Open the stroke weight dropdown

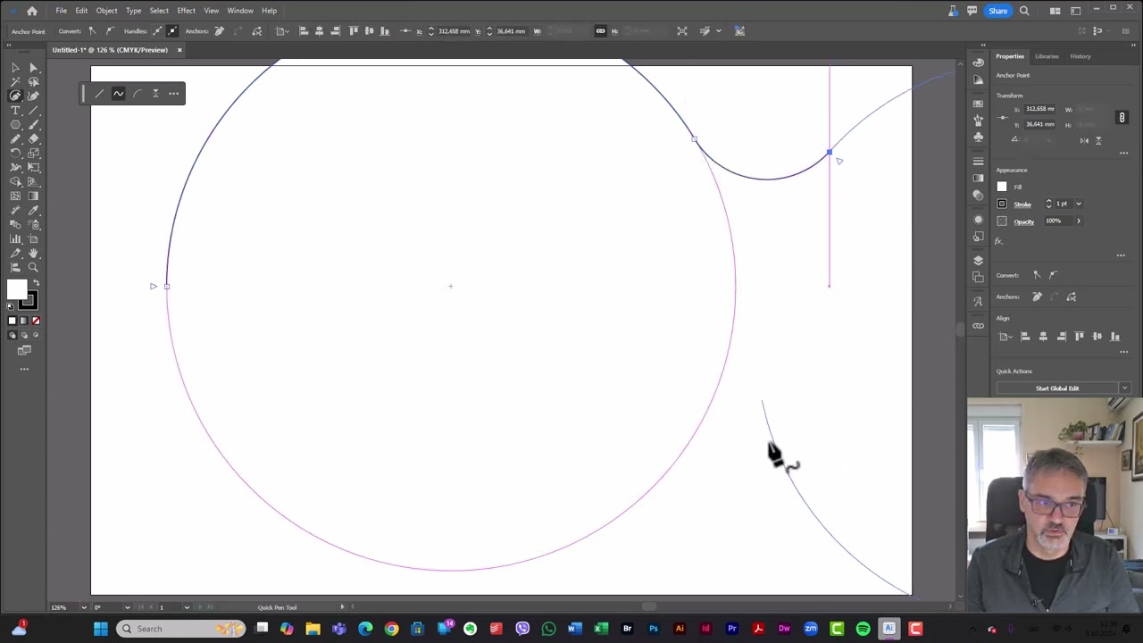click(1078, 204)
